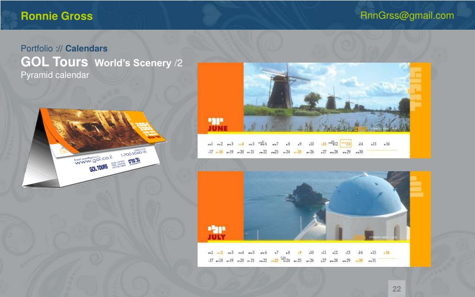475x297 pixels.
Task: Click the World's Scenery /2 subtitle
Action: 138,63
